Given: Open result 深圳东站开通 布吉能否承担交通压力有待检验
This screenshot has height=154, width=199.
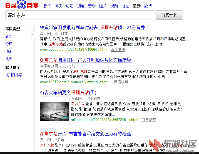Looking at the screenshot, I should coord(85,134).
